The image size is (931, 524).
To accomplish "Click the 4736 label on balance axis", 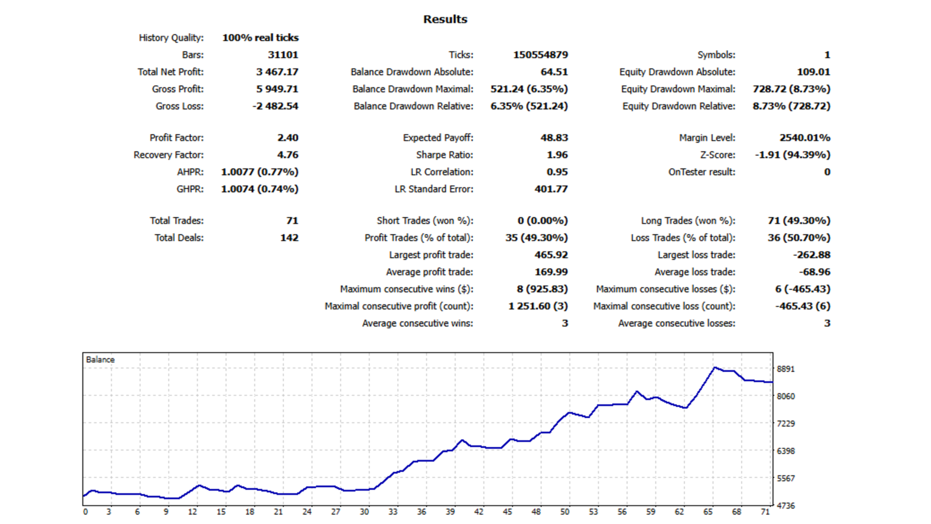I will (786, 506).
